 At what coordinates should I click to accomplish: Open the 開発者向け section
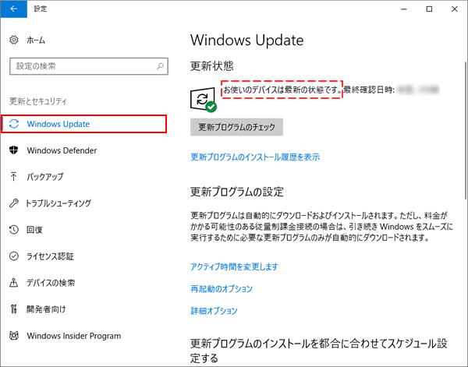46,309
